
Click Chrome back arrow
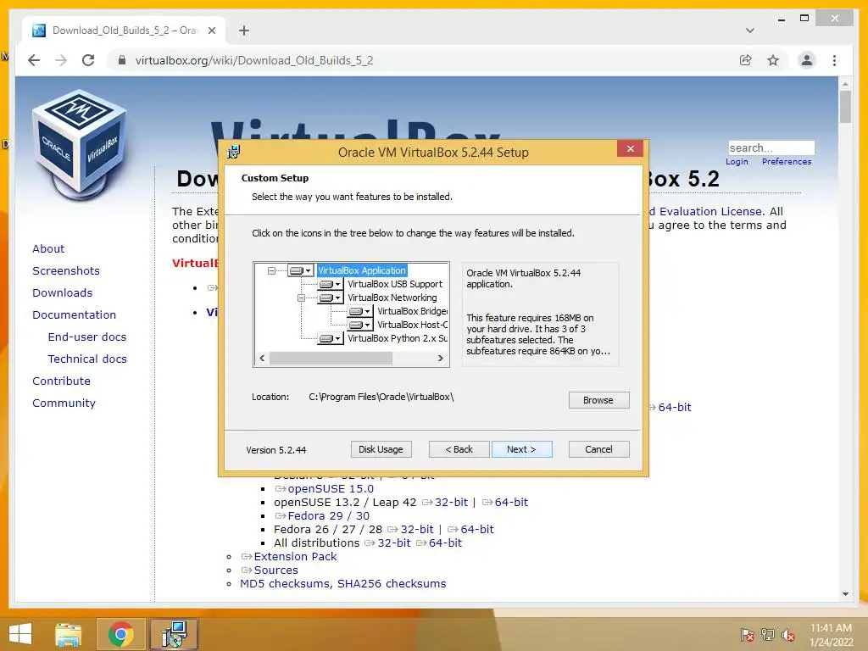coord(34,60)
